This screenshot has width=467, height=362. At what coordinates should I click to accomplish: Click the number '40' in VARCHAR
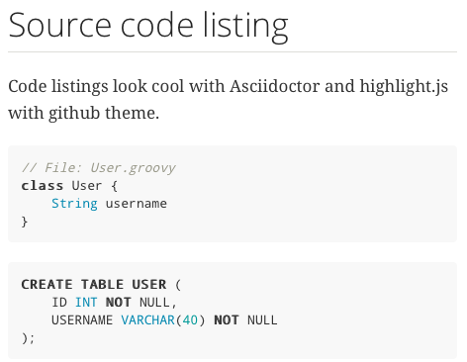pos(190,320)
